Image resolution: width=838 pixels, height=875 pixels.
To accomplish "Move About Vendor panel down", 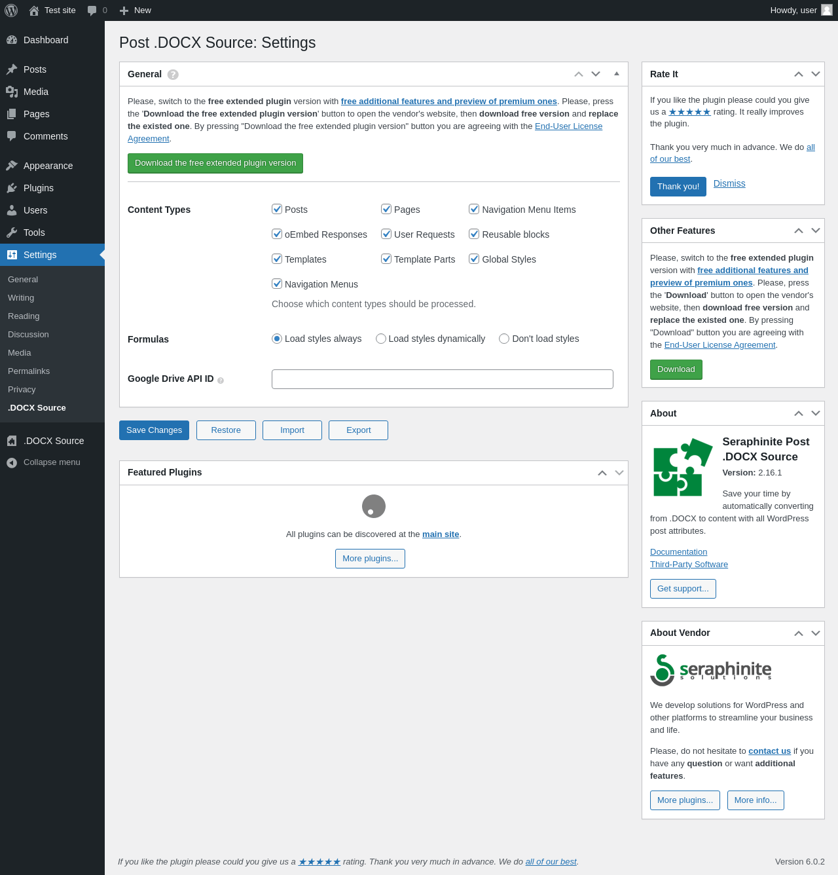I will pyautogui.click(x=816, y=633).
